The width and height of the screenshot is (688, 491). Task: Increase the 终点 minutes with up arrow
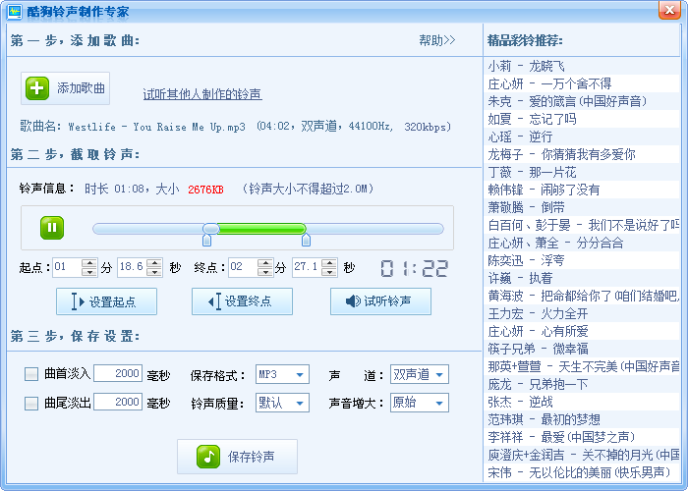265,262
